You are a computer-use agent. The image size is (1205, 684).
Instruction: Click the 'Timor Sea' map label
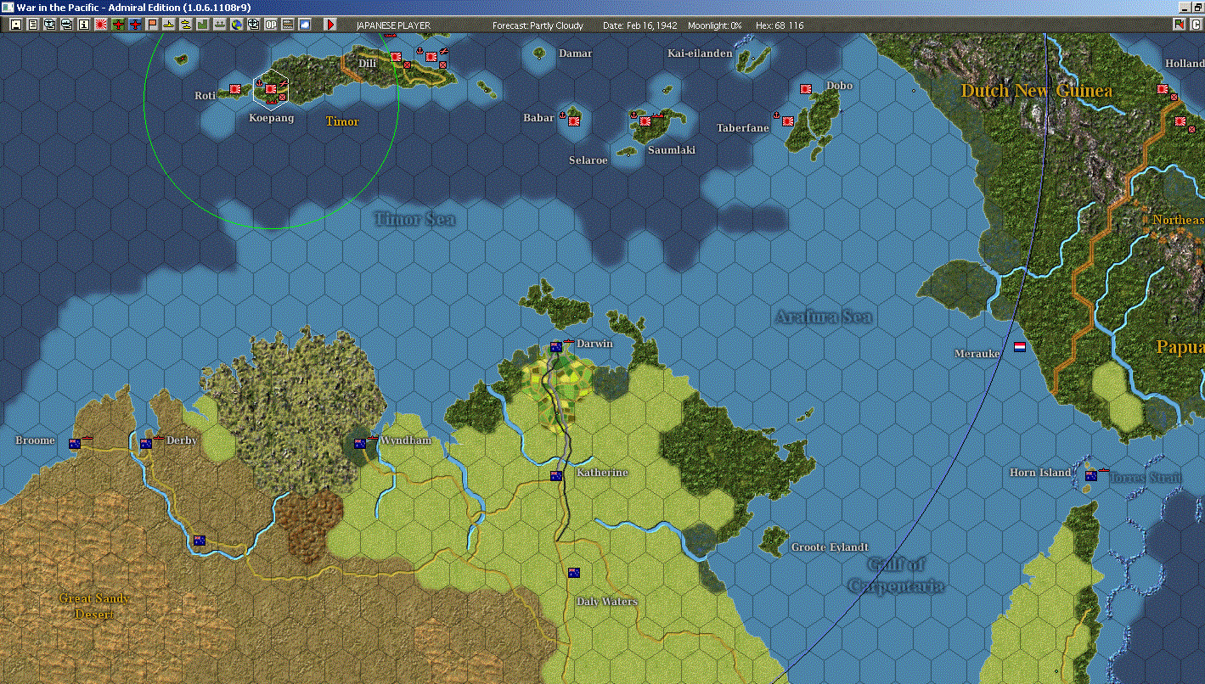(x=415, y=220)
